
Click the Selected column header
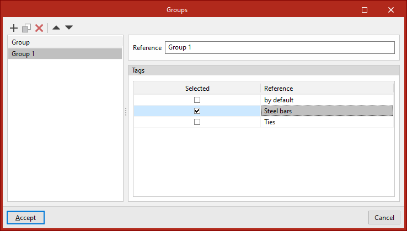pyautogui.click(x=197, y=89)
